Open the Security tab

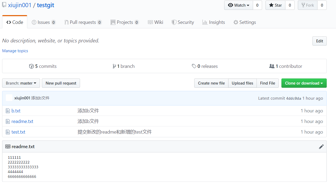pyautogui.click(x=183, y=22)
